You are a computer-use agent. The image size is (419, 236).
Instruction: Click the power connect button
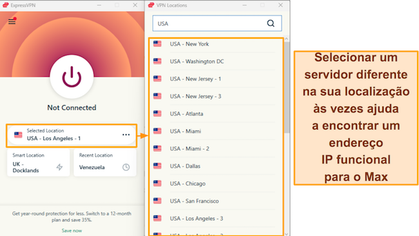pyautogui.click(x=72, y=77)
